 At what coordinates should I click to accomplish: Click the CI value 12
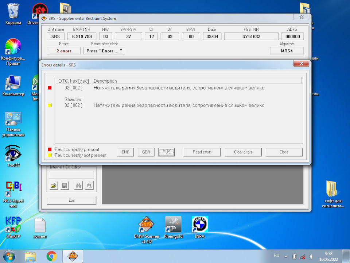click(x=151, y=37)
